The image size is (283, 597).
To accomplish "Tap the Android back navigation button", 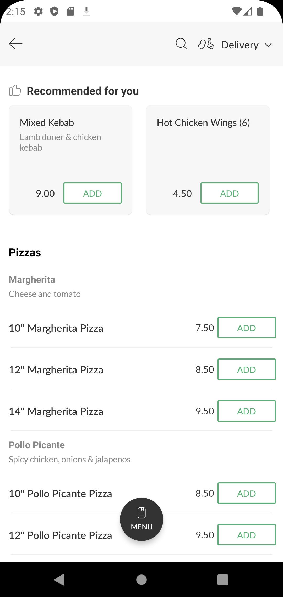I will tap(59, 579).
